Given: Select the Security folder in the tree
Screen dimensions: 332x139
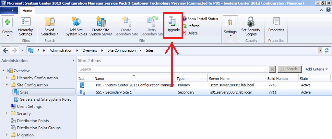Looking at the screenshot, I should (x=24, y=114).
